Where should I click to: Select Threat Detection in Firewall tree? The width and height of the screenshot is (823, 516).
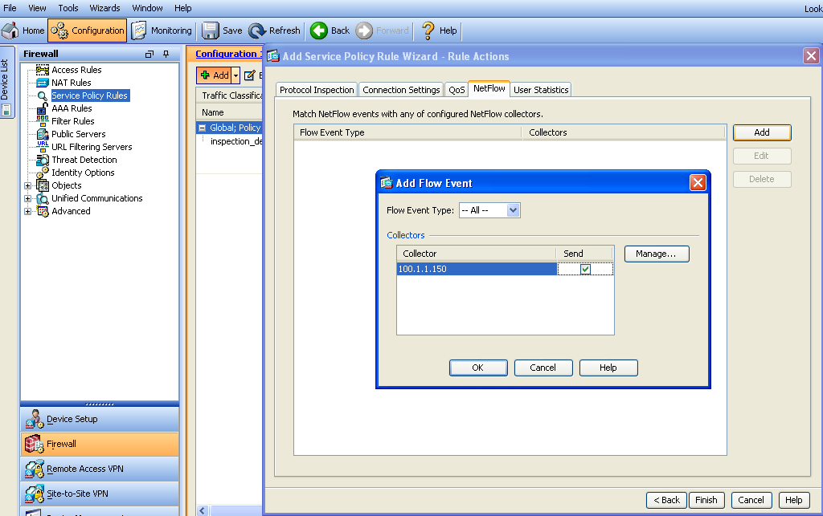[x=84, y=160]
